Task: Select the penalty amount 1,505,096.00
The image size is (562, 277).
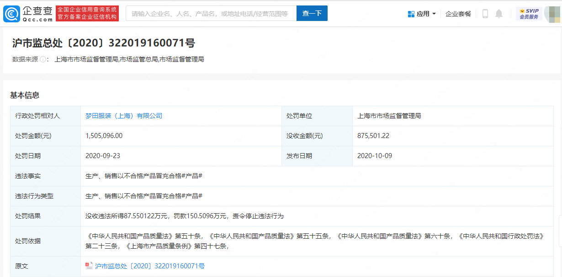Action: pyautogui.click(x=104, y=136)
